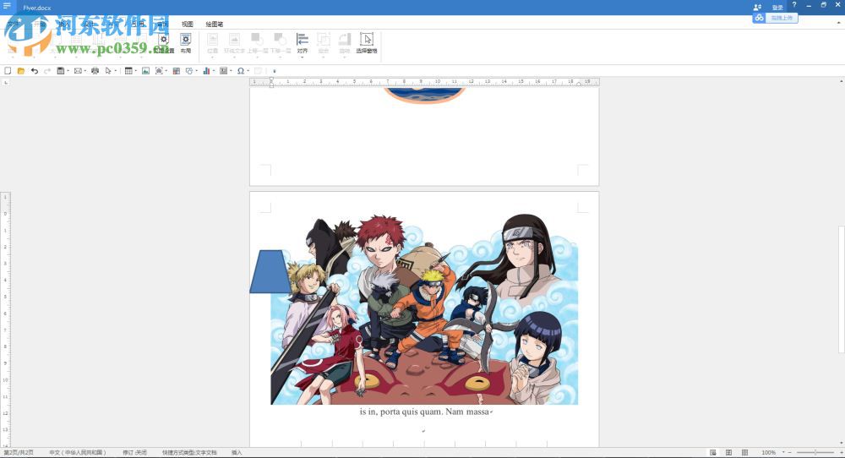Click the tab selector at ruler corner

[x=5, y=83]
